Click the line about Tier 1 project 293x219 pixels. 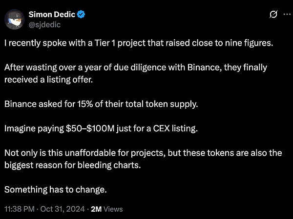click(x=139, y=43)
